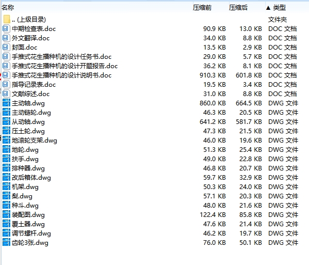This screenshot has width=309, height=265.
Task: Select file name 种斗.dwg
Action: pyautogui.click(x=25, y=206)
